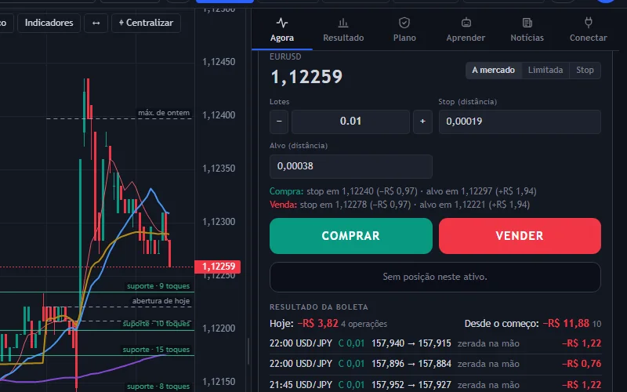Click the trade row 157,940 → 157,915
Viewport: 627px width, 392px height.
[435, 343]
